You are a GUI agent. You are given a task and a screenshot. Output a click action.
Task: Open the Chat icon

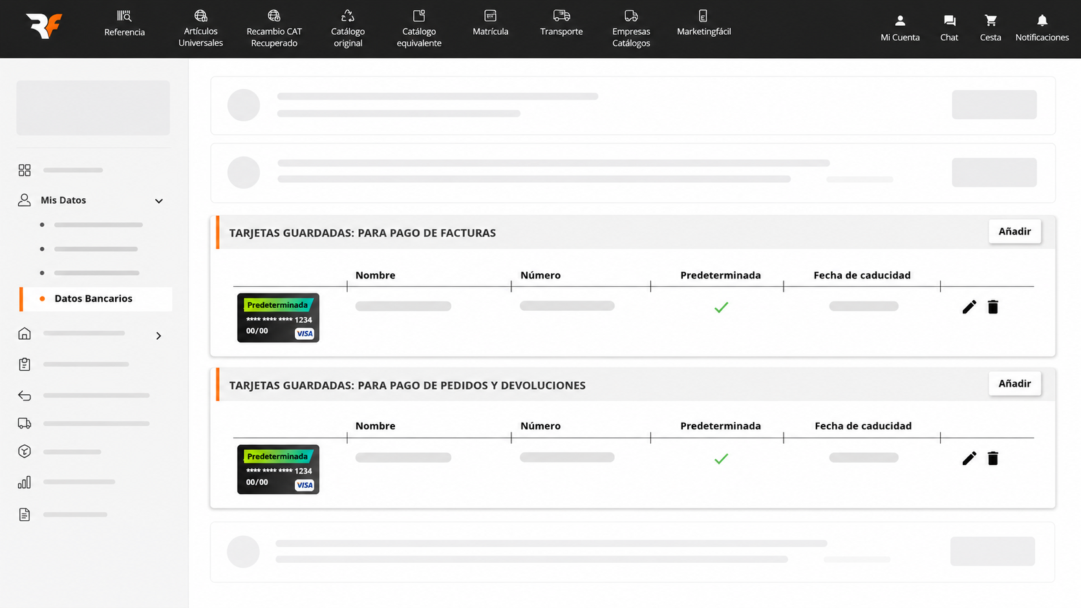tap(949, 28)
